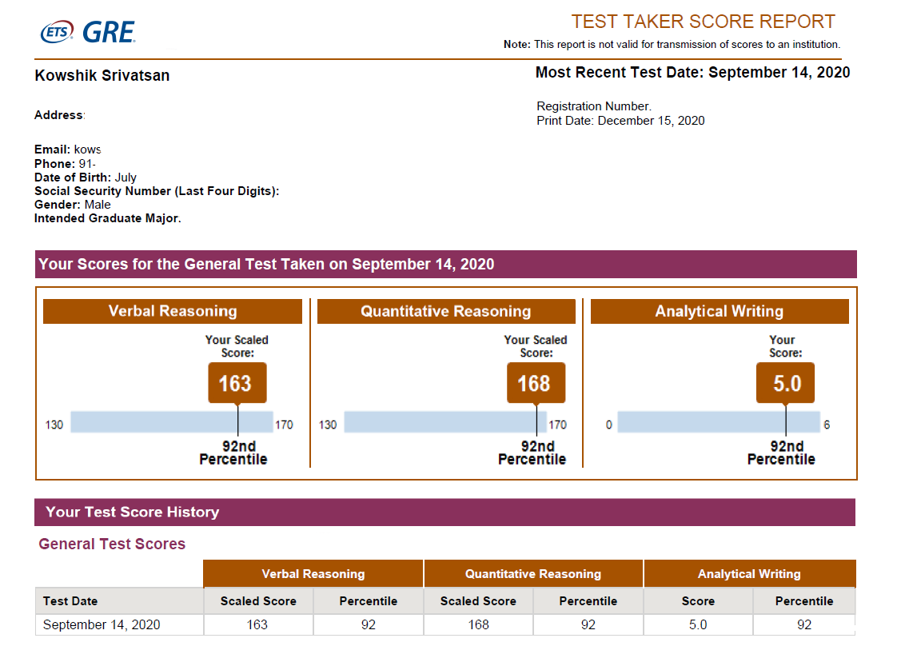Click the Analytical Writing table header
The height and width of the screenshot is (666, 897).
pos(749,574)
